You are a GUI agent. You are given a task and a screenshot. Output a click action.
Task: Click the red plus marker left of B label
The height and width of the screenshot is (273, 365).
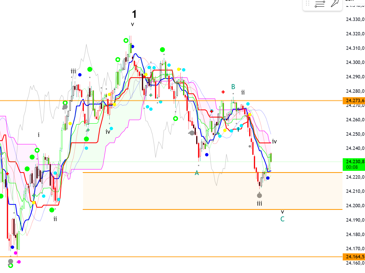pos(223,92)
